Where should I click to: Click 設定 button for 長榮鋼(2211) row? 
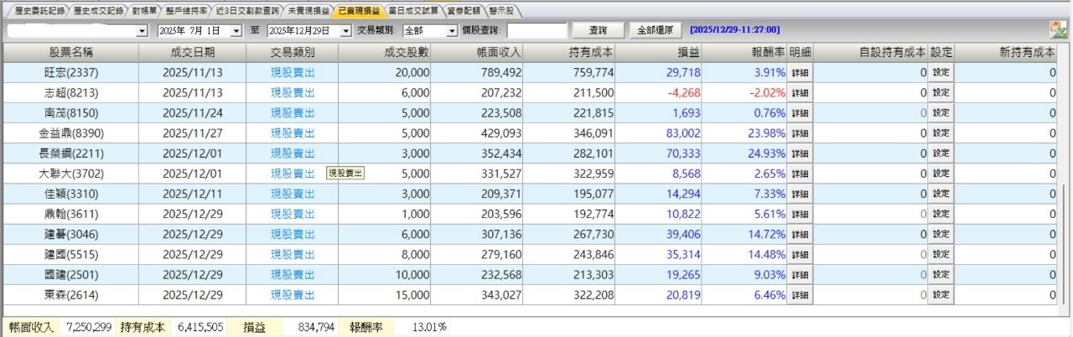[x=941, y=153]
